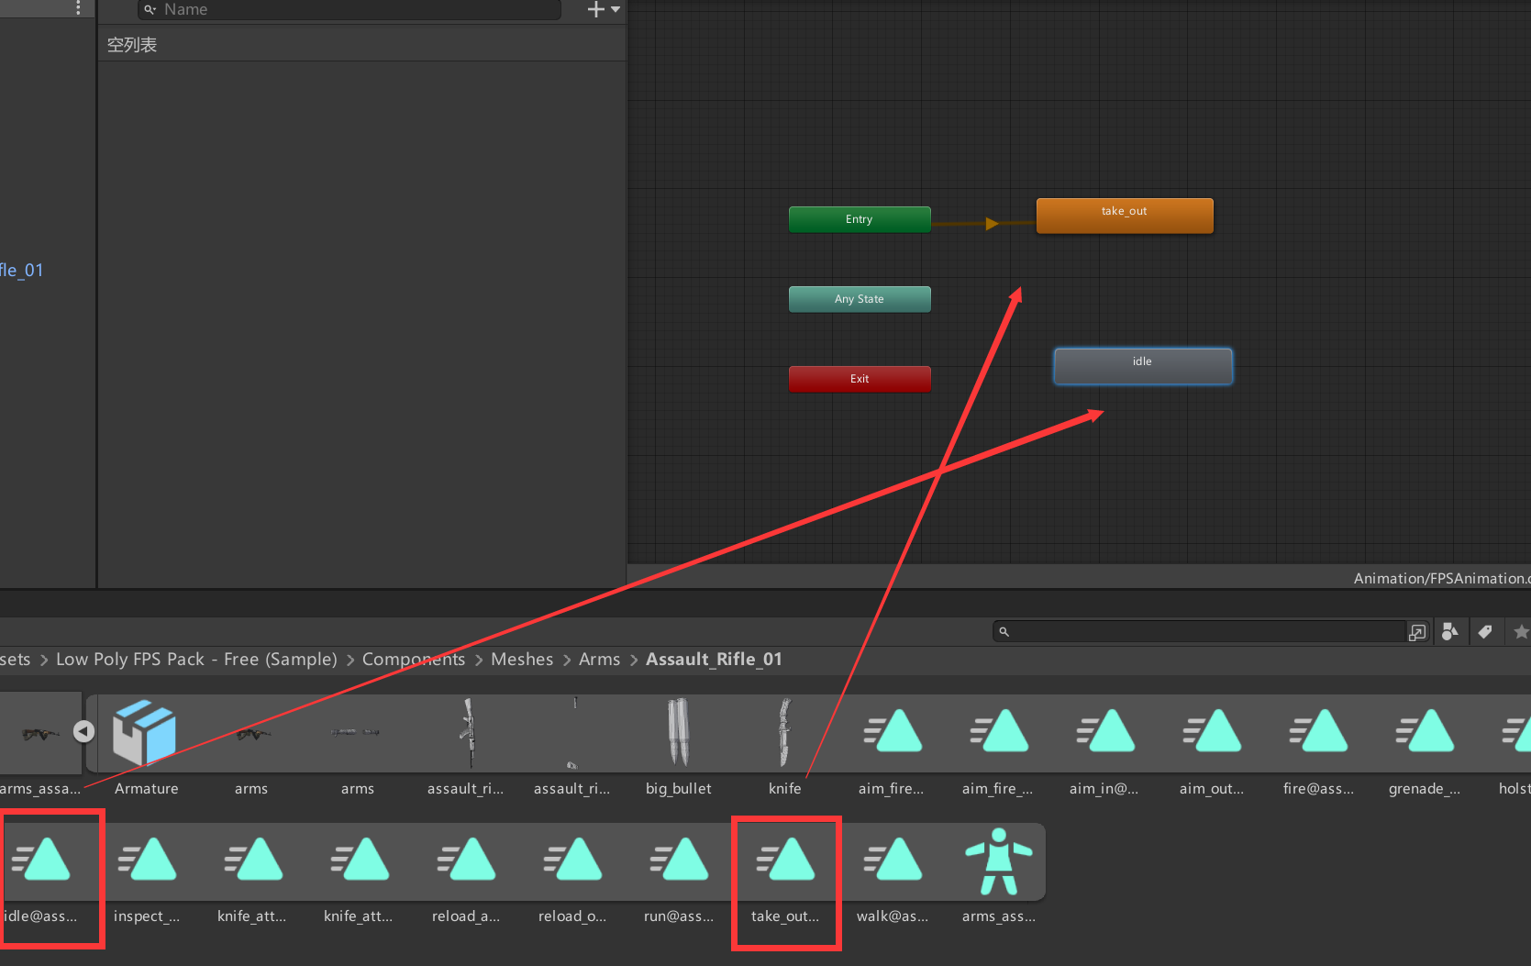The height and width of the screenshot is (966, 1531).
Task: Select the reload_a animation clip
Action: (466, 874)
